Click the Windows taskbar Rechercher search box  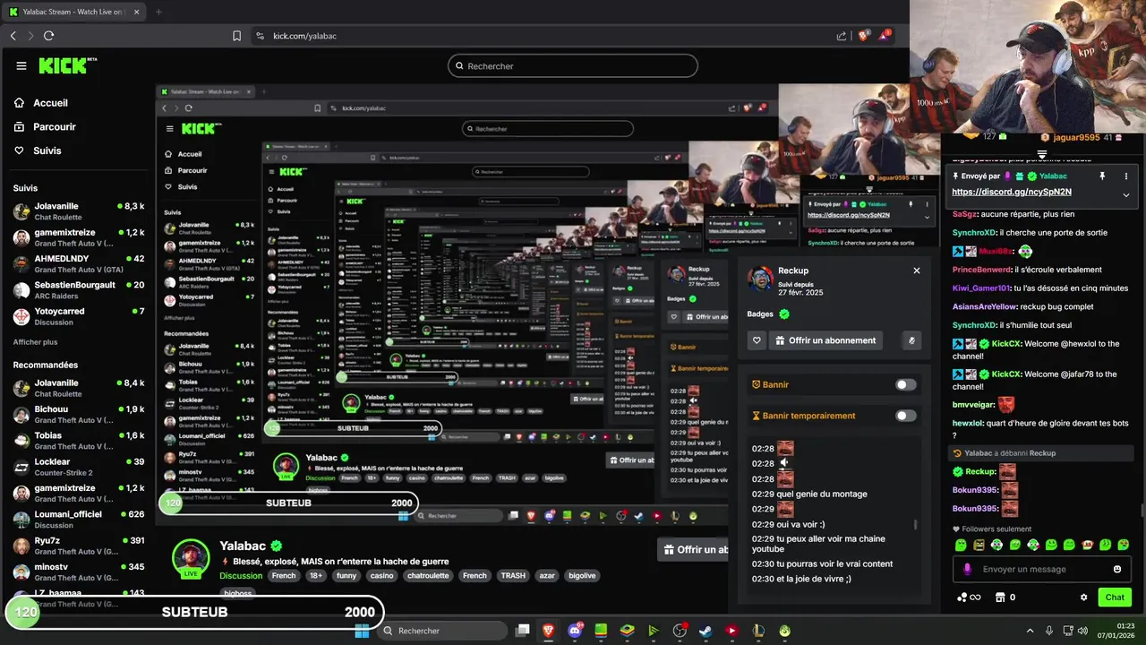pyautogui.click(x=442, y=631)
